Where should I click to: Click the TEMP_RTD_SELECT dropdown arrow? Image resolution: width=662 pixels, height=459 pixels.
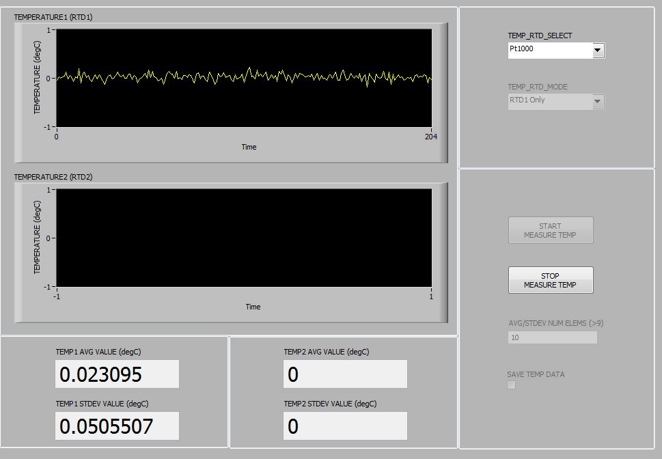click(598, 50)
